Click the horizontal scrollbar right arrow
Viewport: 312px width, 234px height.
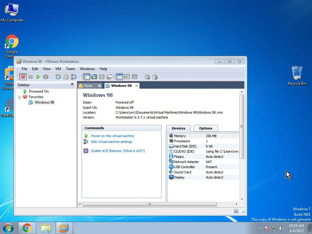tap(236, 204)
